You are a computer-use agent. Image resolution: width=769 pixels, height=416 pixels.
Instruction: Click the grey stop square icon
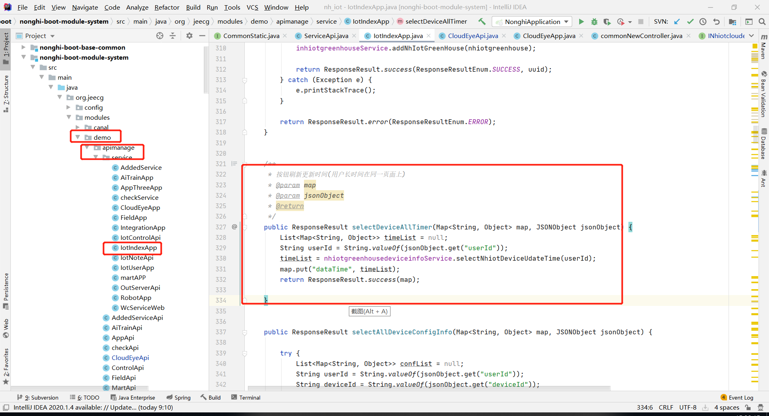point(641,22)
